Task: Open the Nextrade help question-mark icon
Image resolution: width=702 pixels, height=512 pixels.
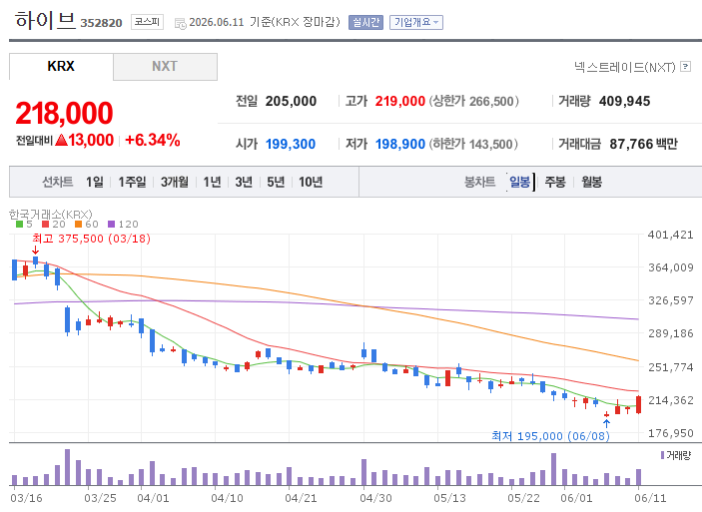Action: click(685, 66)
